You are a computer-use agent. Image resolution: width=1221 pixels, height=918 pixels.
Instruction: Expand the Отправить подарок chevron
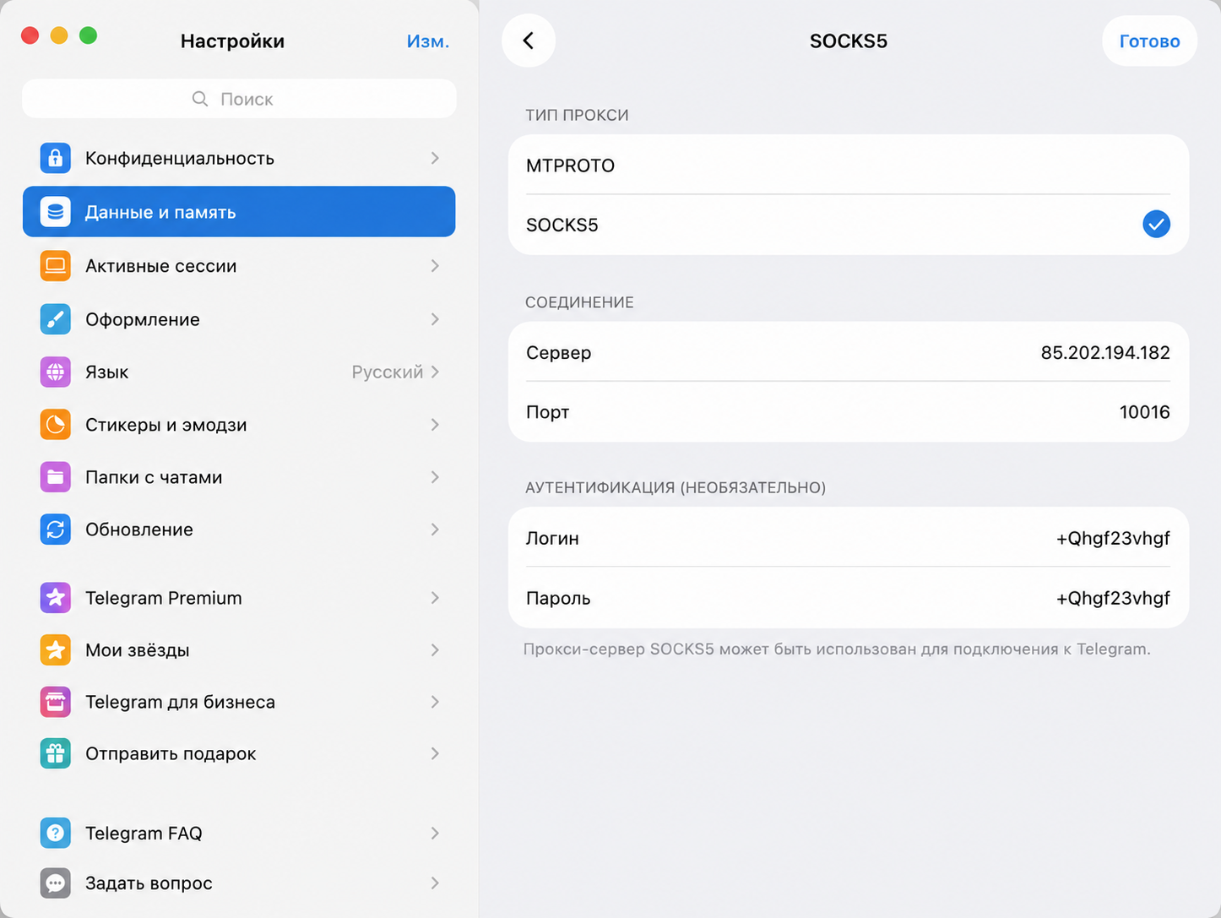tap(435, 753)
